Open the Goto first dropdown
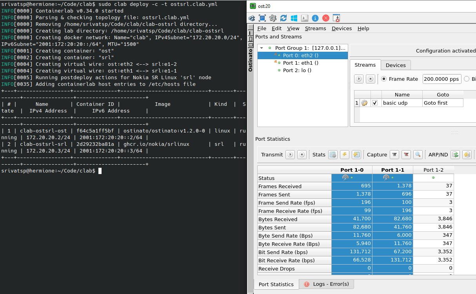Screen dimensions: 476x294 443,102
